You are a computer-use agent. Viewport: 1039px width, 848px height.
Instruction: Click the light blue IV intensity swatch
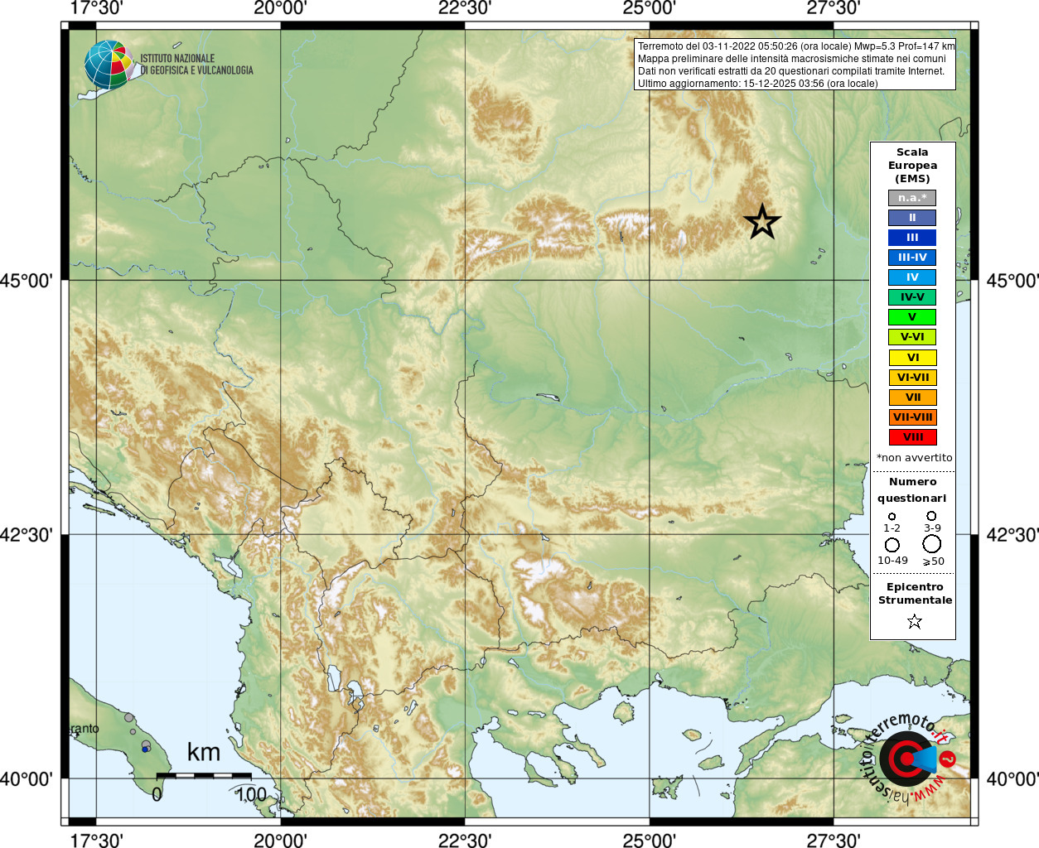coord(912,277)
